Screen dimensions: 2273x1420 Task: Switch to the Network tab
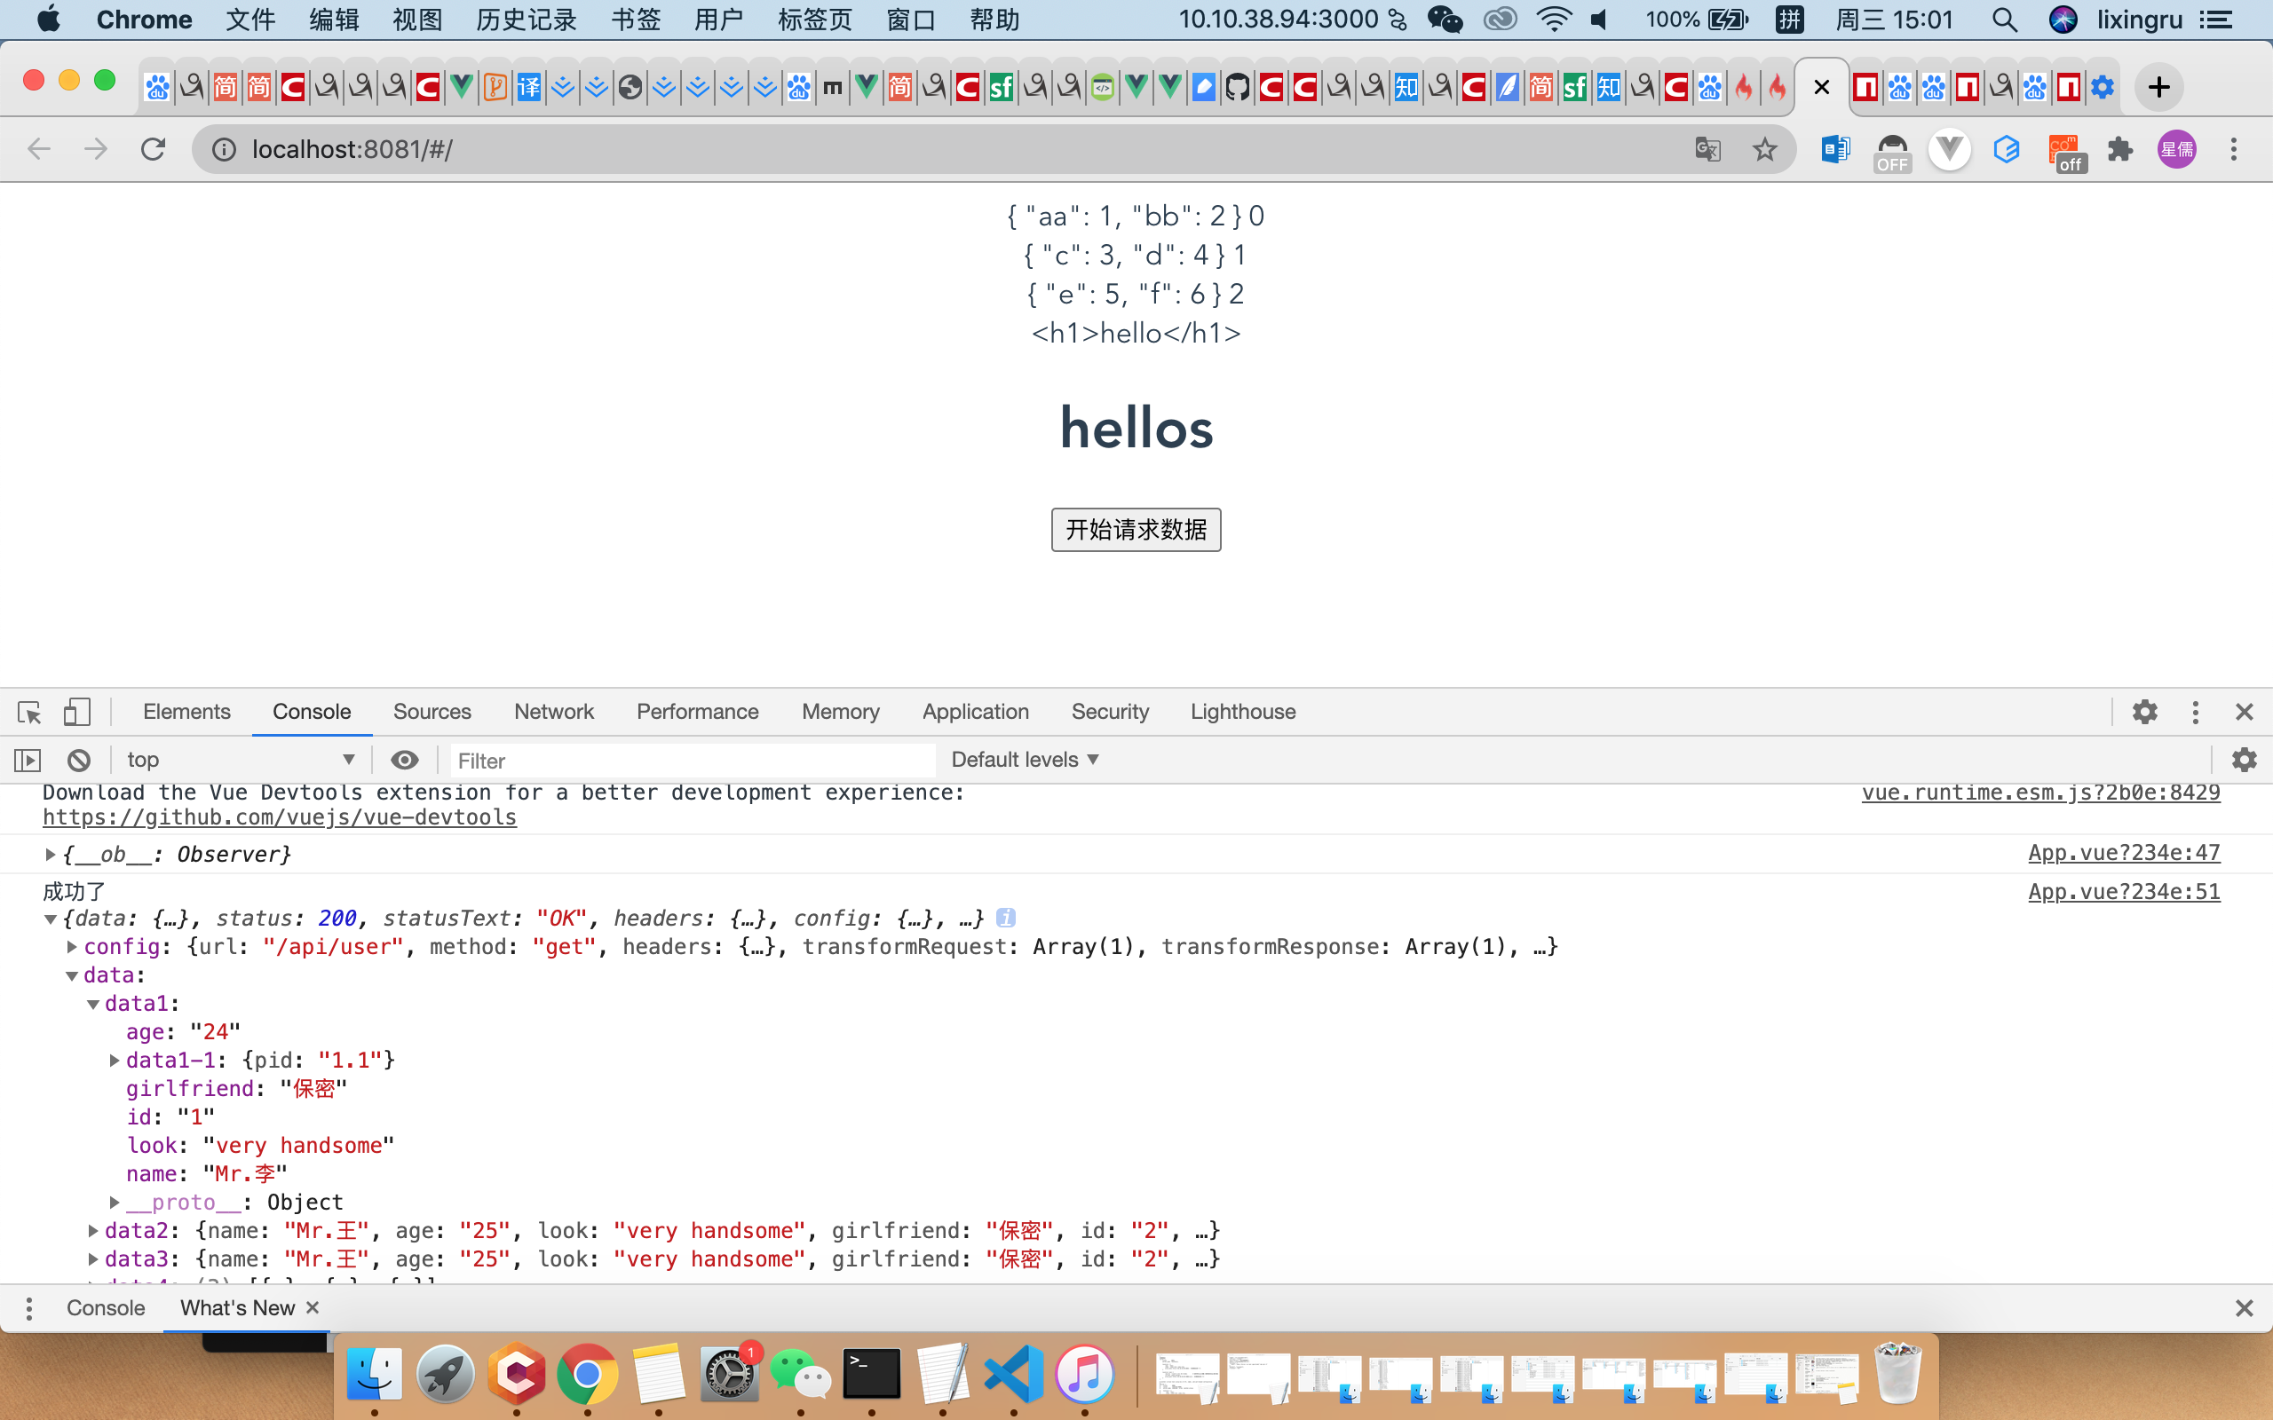[x=554, y=712]
